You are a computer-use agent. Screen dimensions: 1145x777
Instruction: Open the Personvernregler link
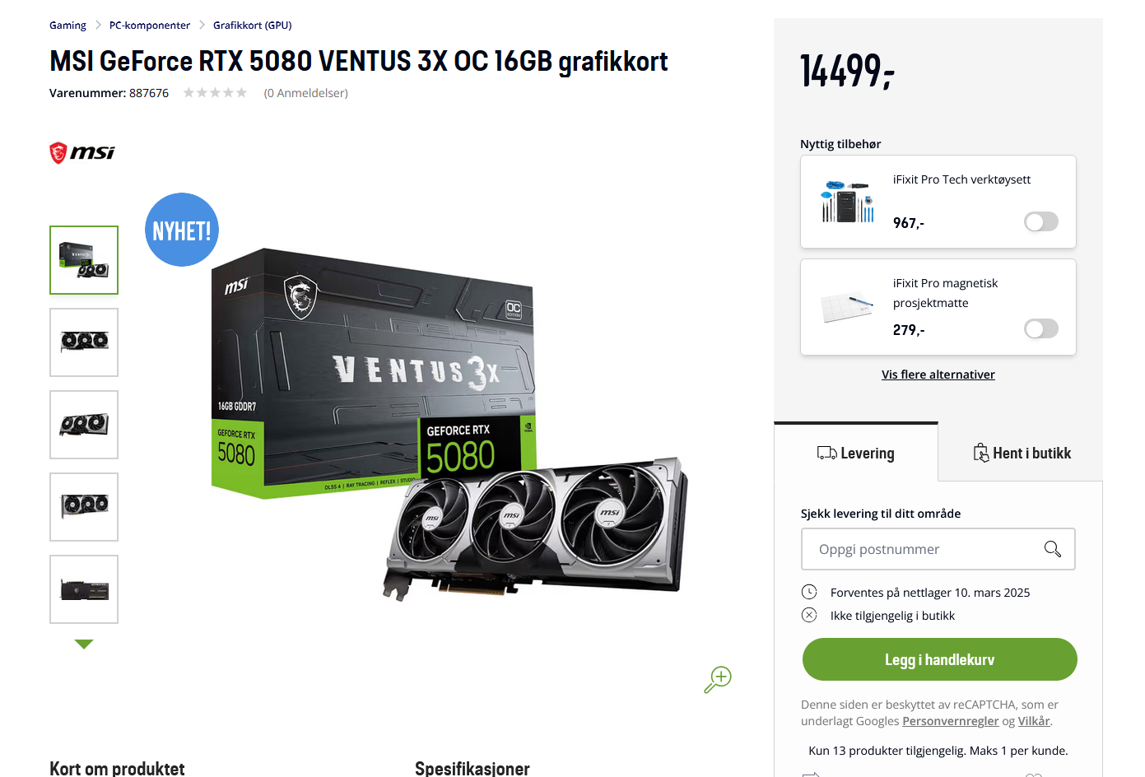click(x=951, y=721)
